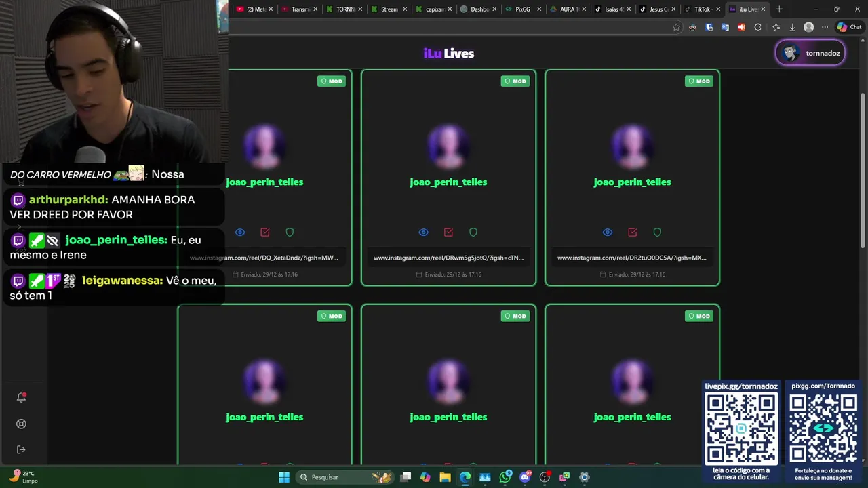Open the Copilot Chat button
Screen dimensions: 868x488
[x=849, y=27]
